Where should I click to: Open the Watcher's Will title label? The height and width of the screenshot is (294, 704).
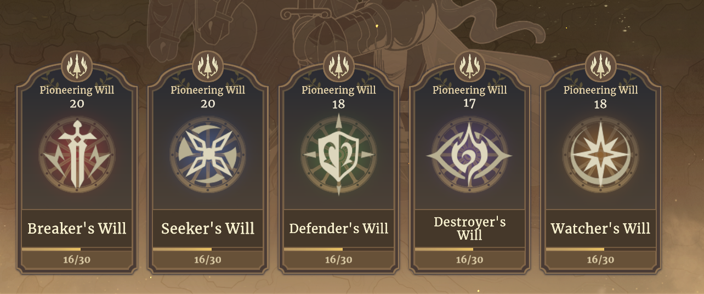click(601, 228)
